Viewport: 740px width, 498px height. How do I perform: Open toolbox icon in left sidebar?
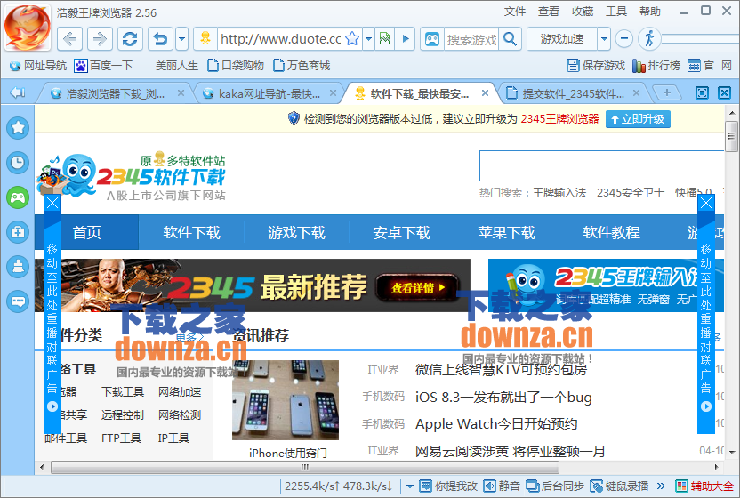[x=18, y=232]
